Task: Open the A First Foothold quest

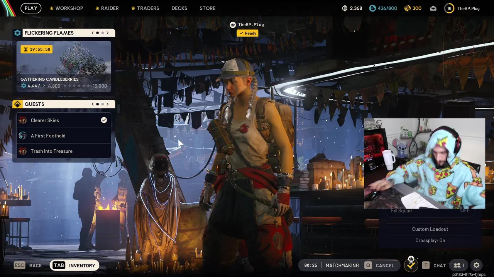Action: tap(64, 135)
